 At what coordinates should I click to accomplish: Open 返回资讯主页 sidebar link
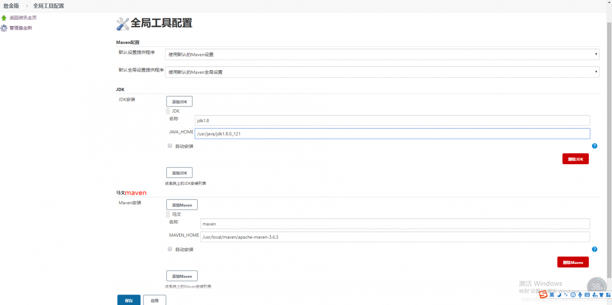click(x=23, y=18)
